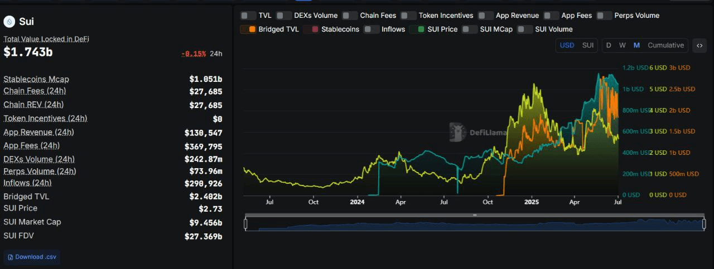Click the Token Incentives (24h) label
The image size is (714, 269).
pos(45,119)
